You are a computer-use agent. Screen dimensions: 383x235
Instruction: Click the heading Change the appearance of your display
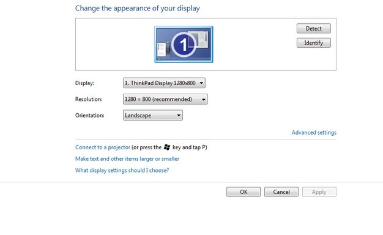[x=138, y=8]
